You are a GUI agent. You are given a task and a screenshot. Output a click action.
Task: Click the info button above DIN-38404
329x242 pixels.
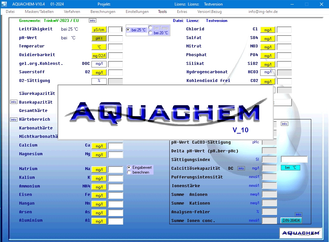coord(298,214)
